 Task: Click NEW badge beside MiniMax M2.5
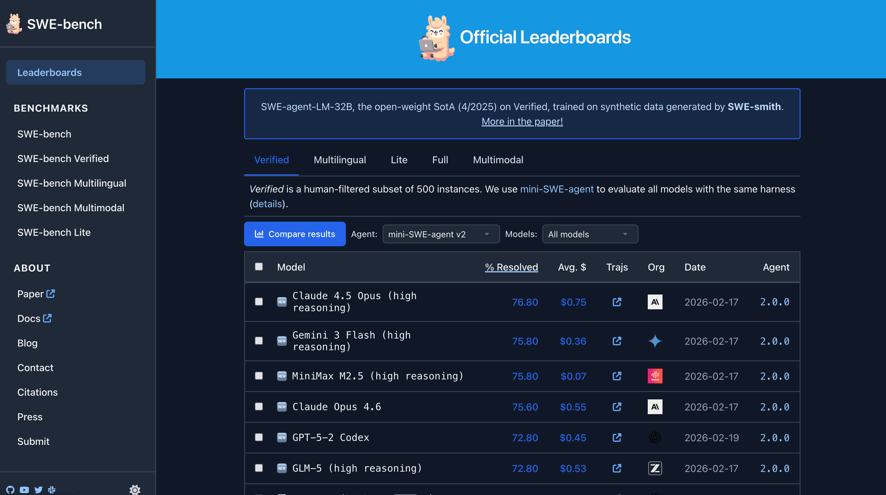click(282, 376)
